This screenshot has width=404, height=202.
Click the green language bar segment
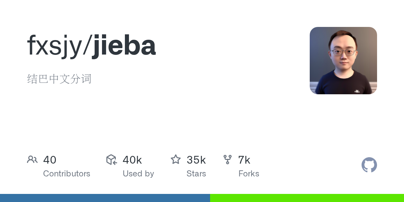[307, 198]
